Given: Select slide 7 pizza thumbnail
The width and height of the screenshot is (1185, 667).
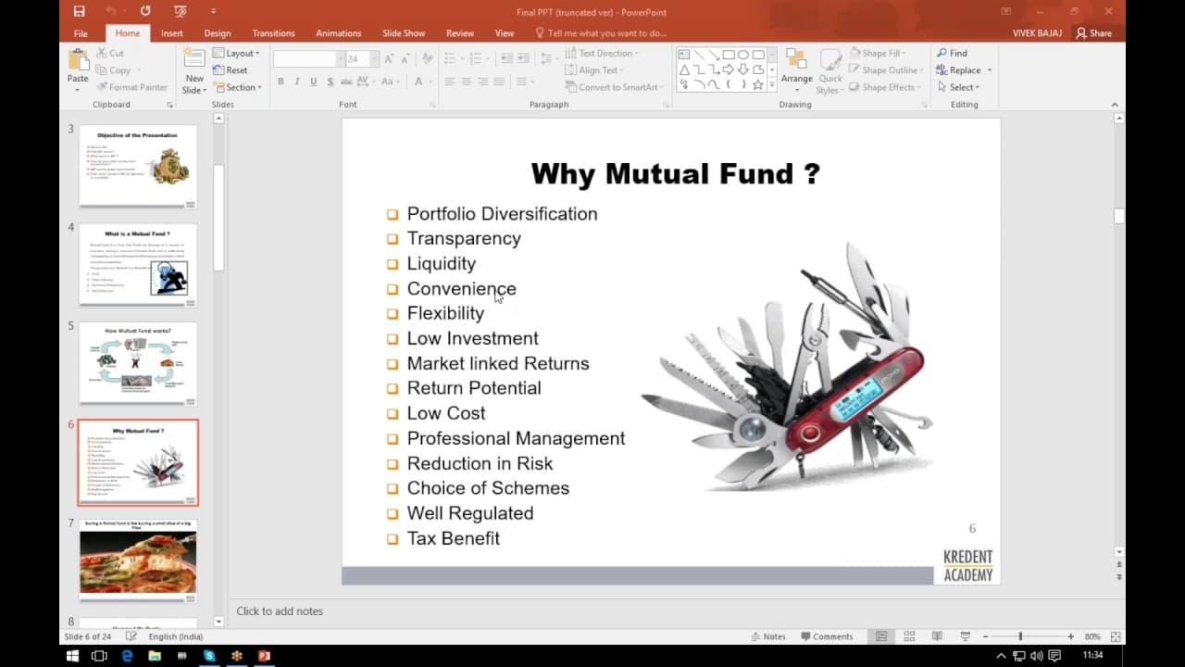Looking at the screenshot, I should tap(138, 562).
